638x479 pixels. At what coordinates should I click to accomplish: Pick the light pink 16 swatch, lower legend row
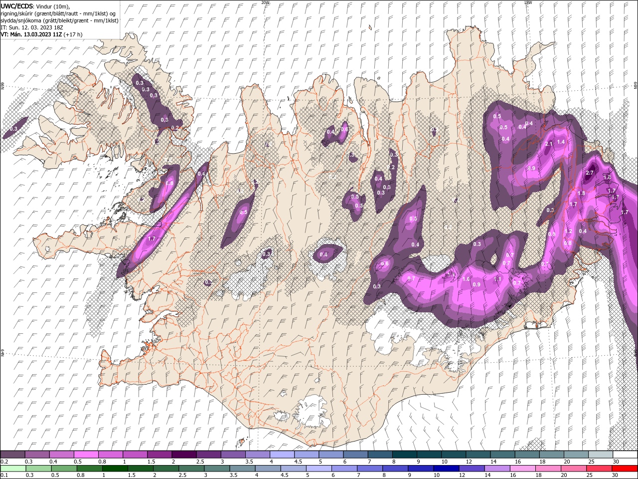coord(523,468)
